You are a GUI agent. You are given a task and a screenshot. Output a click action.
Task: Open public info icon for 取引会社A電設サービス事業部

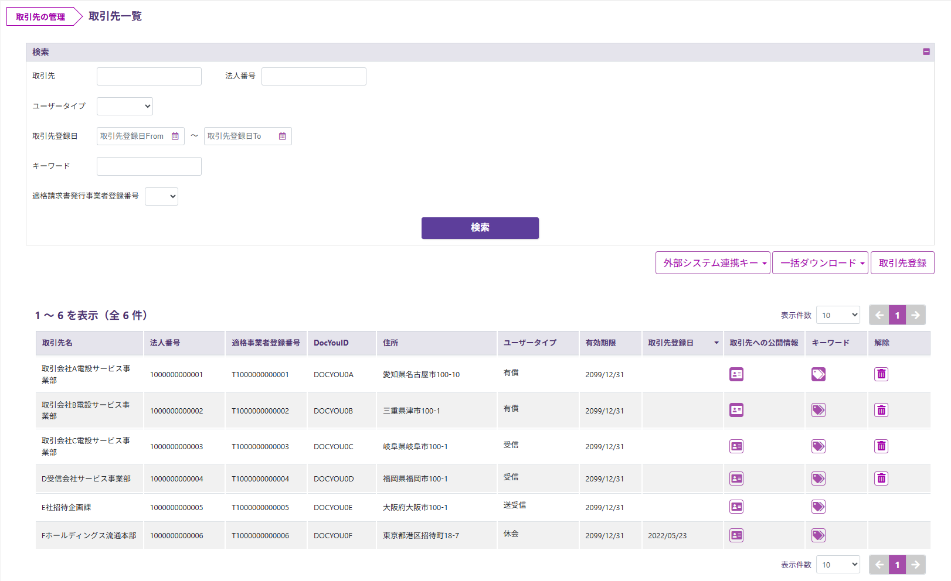click(x=736, y=374)
